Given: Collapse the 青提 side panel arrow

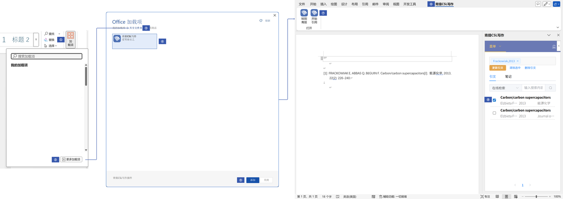Looking at the screenshot, I should click(559, 46).
